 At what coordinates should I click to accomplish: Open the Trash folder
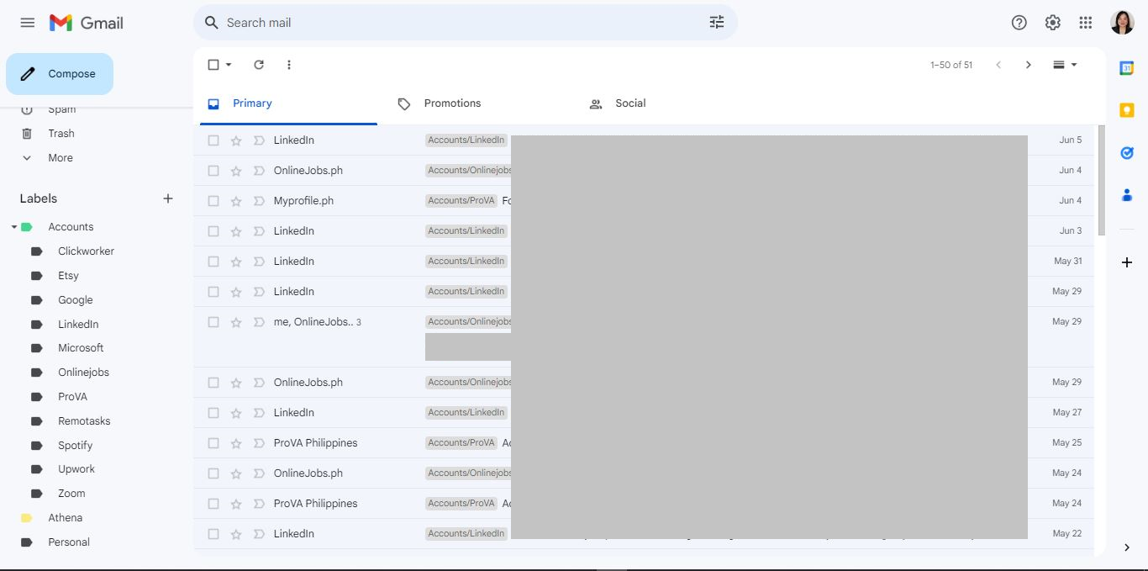coord(61,134)
